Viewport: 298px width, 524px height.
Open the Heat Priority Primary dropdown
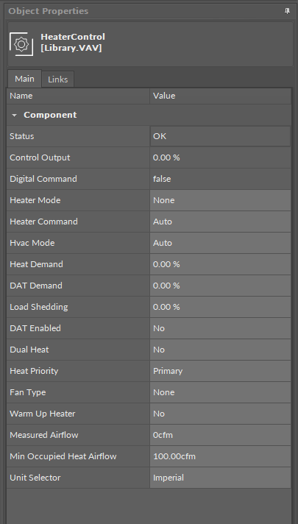click(220, 371)
